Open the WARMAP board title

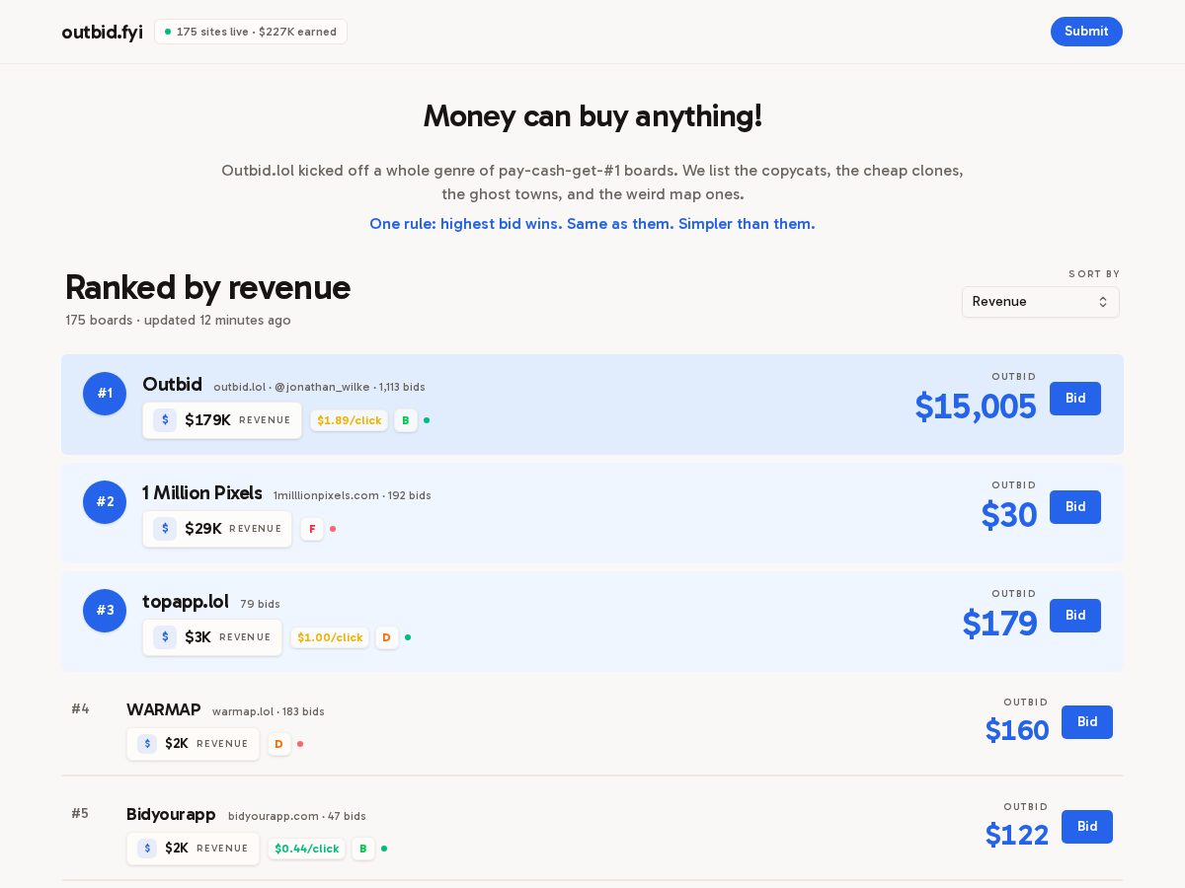coord(164,710)
